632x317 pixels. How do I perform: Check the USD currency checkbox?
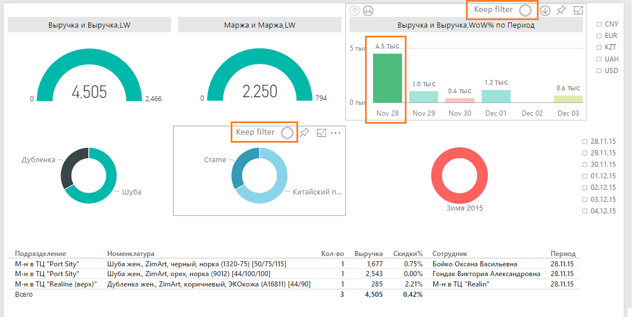599,71
